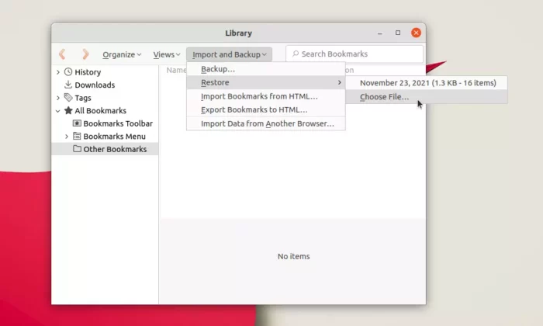Open the Organize dropdown menu
Screen dimensions: 543x326
point(122,54)
